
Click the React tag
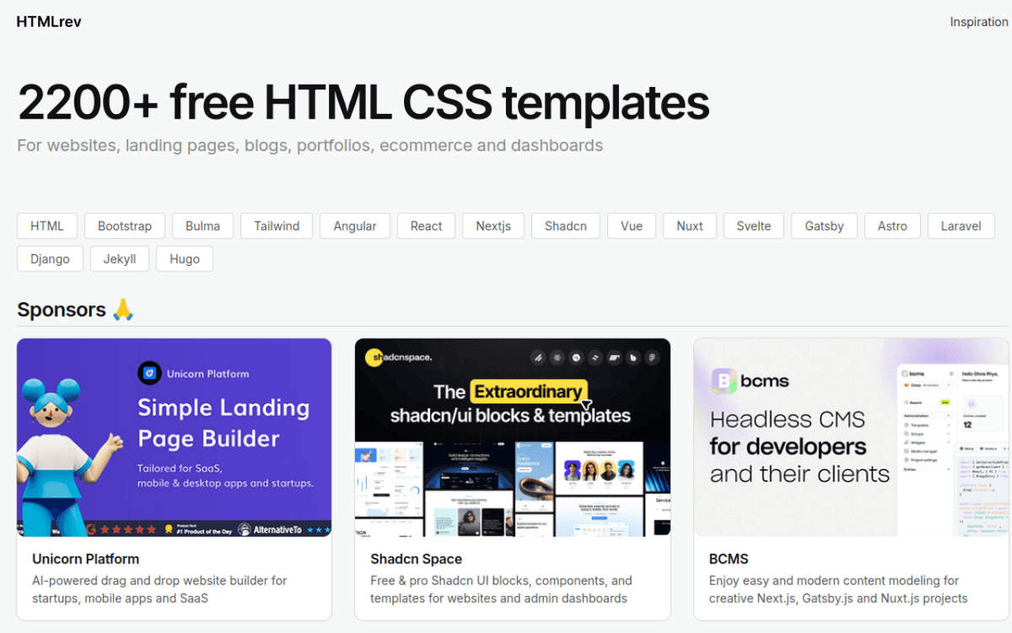tap(426, 226)
